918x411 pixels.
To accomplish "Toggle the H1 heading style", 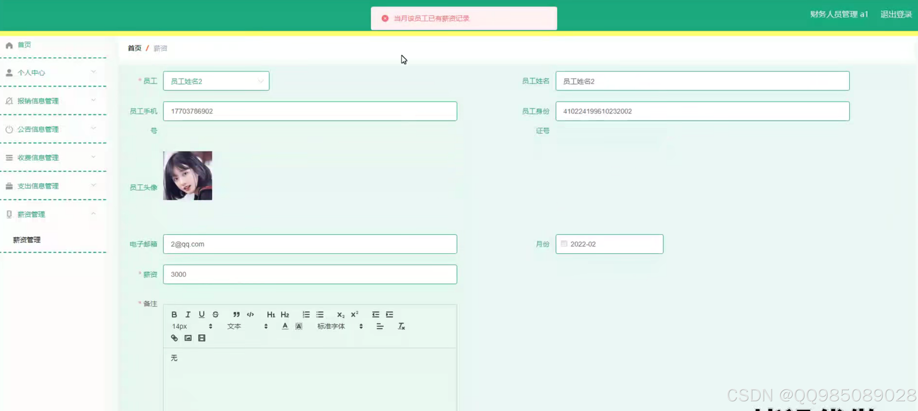I will tap(271, 314).
